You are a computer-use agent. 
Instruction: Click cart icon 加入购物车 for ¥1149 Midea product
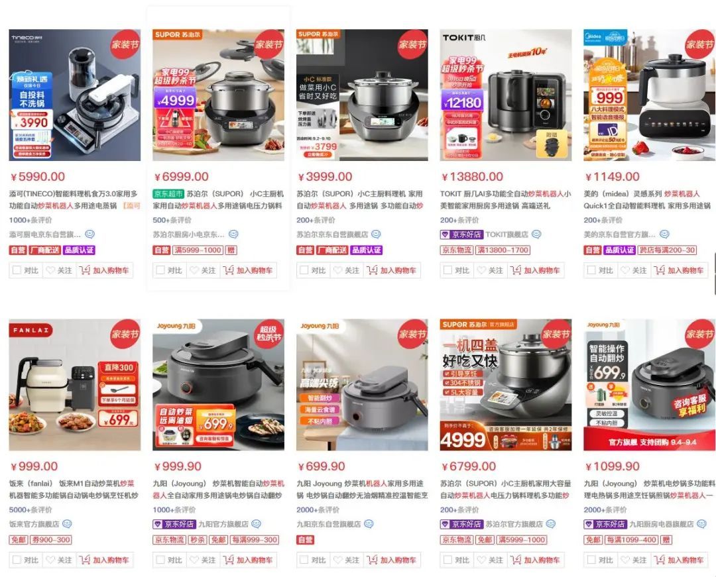[660, 270]
